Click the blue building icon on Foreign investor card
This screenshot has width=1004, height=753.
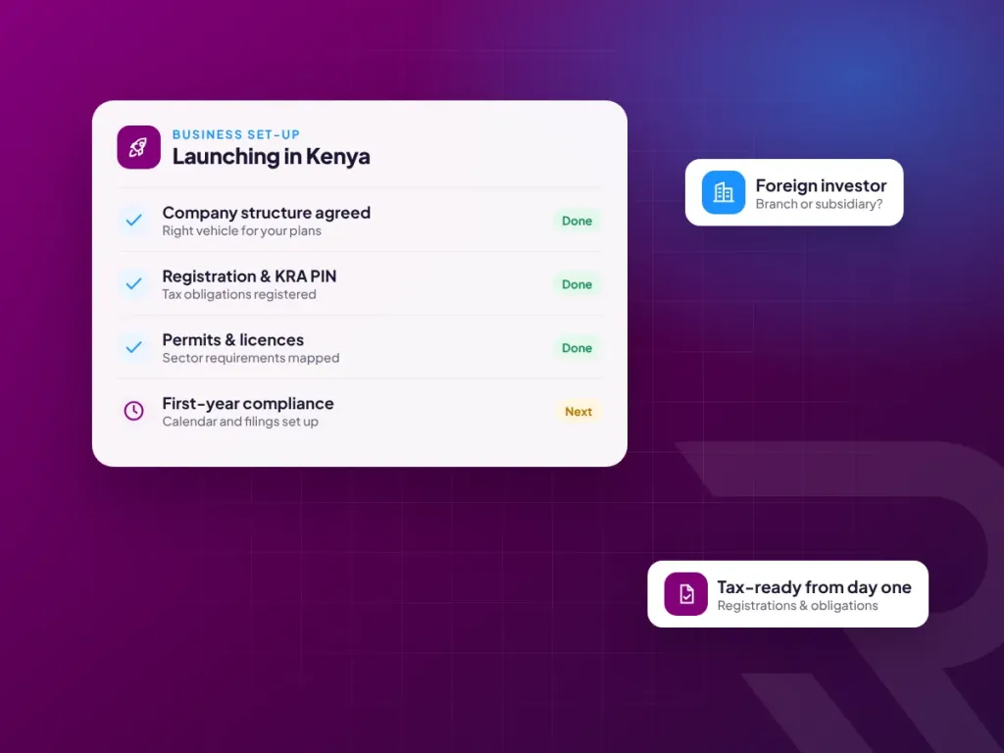point(724,192)
